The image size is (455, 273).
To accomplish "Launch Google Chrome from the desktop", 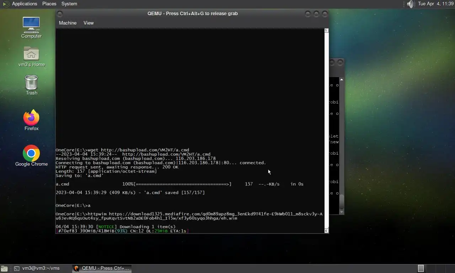I will pyautogui.click(x=31, y=153).
